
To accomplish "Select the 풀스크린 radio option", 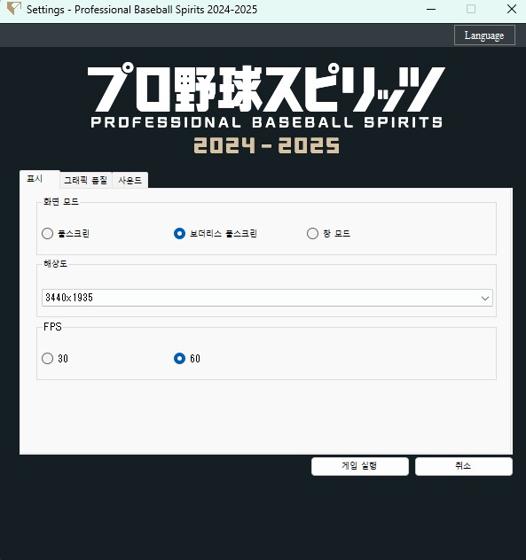I will pos(66,234).
